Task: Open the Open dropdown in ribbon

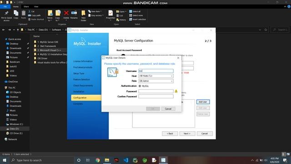Action: click(x=121, y=11)
